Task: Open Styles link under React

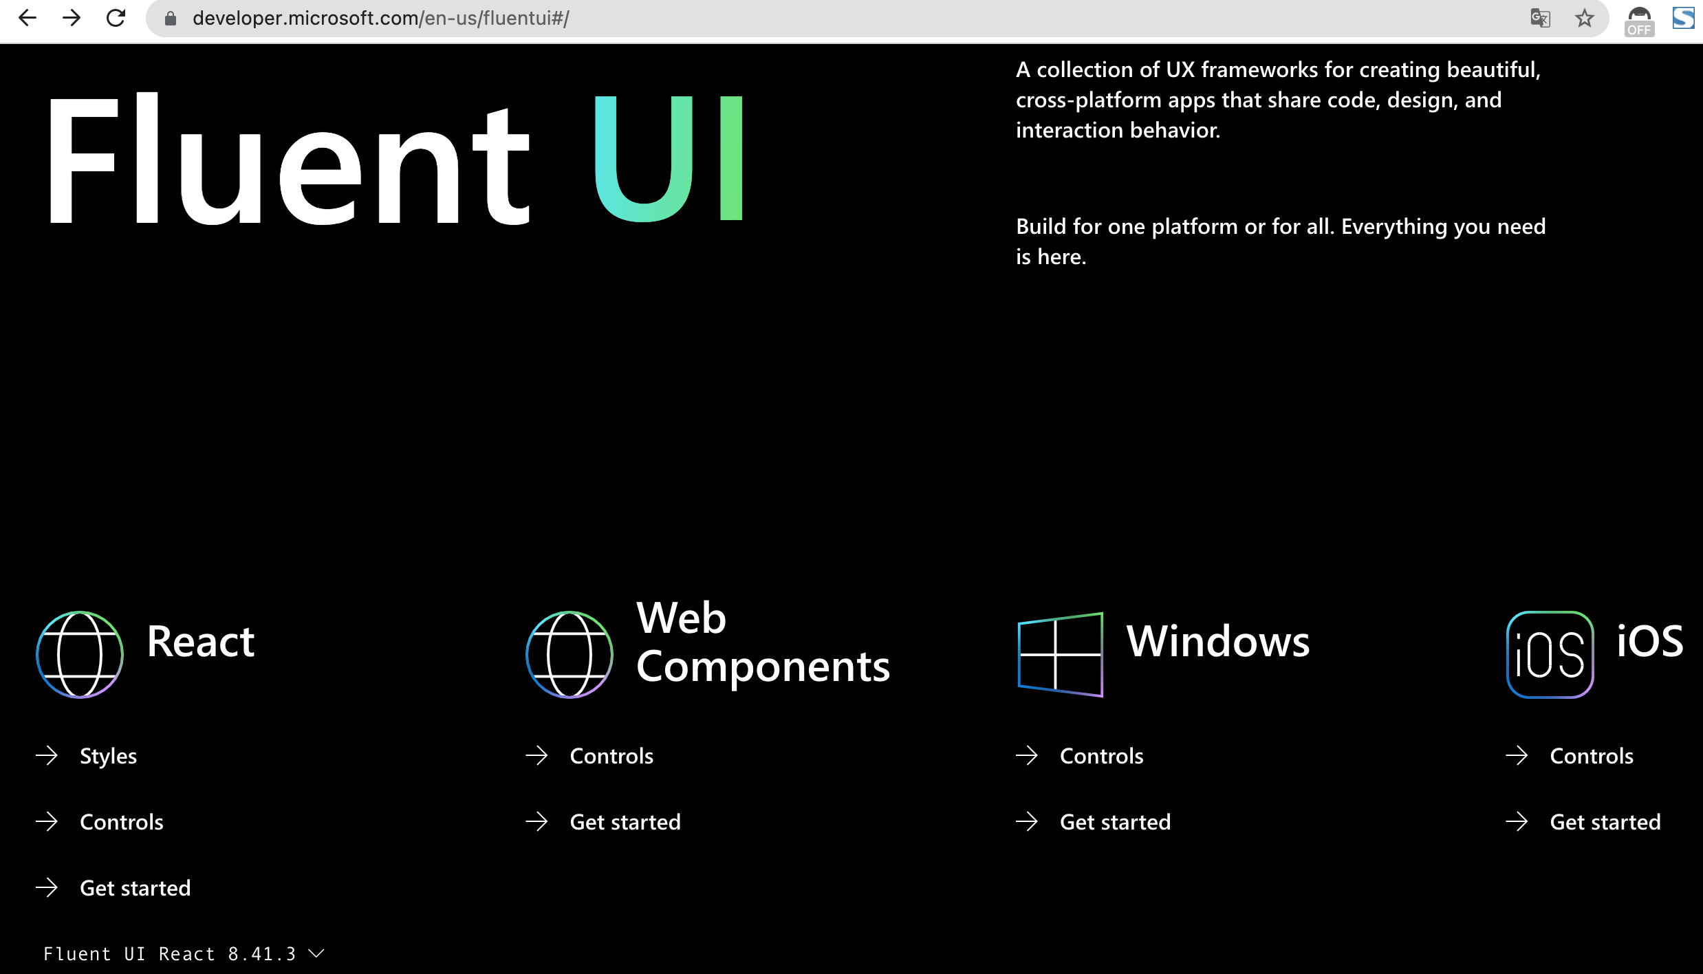Action: click(108, 756)
